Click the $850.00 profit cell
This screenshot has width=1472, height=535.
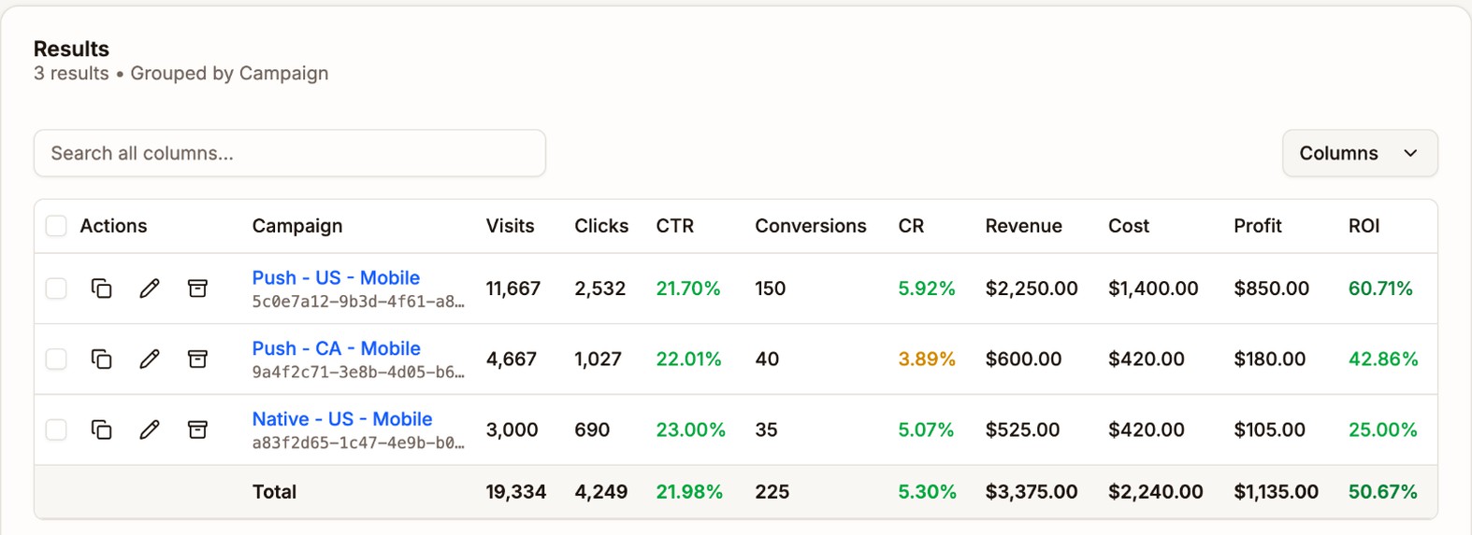[1271, 289]
